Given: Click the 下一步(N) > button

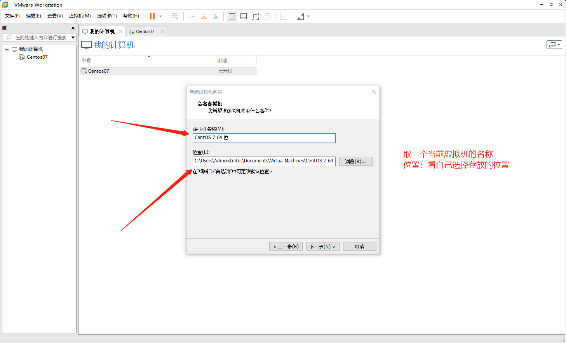Looking at the screenshot, I should [x=323, y=247].
